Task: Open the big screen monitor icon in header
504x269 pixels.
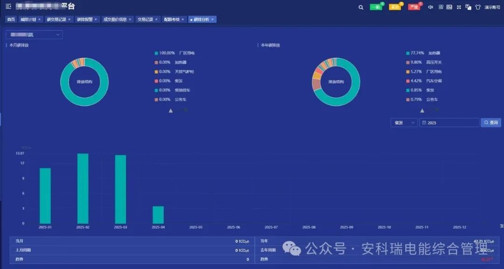Action: click(449, 7)
